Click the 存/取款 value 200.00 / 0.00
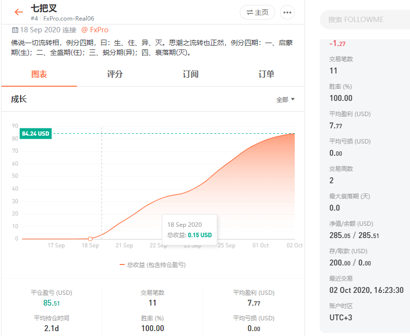410x336 pixels. click(350, 263)
